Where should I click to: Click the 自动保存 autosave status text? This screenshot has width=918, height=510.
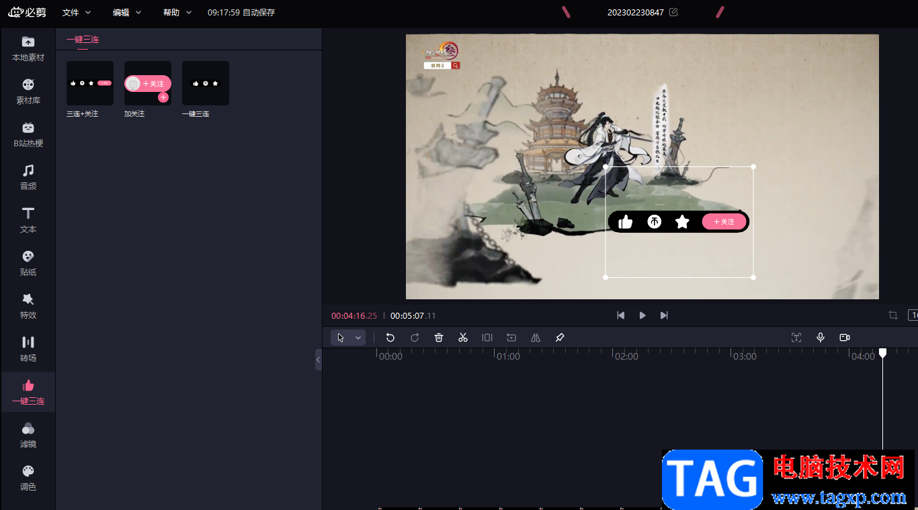(259, 12)
